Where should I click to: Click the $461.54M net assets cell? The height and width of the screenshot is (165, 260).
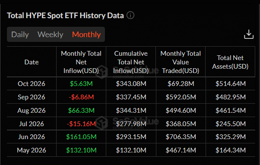point(231,111)
